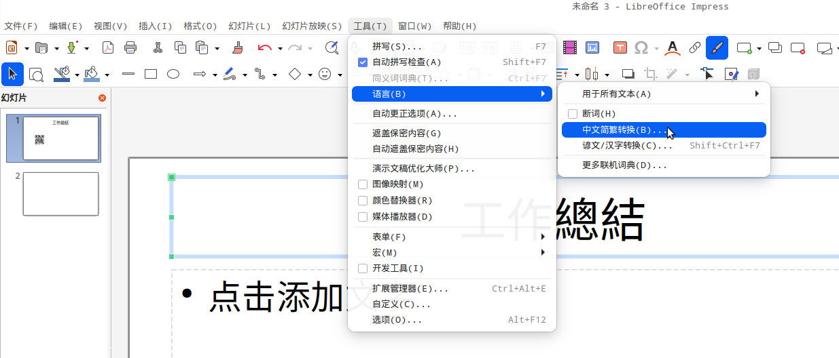The height and width of the screenshot is (358, 839).
Task: Open the Undo history dropdown arrow
Action: pos(280,48)
